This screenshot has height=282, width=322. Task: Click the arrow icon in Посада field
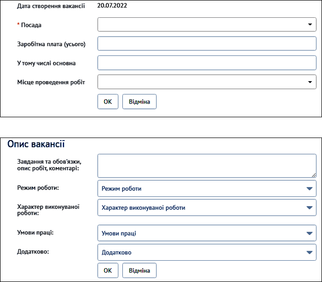[310, 24]
